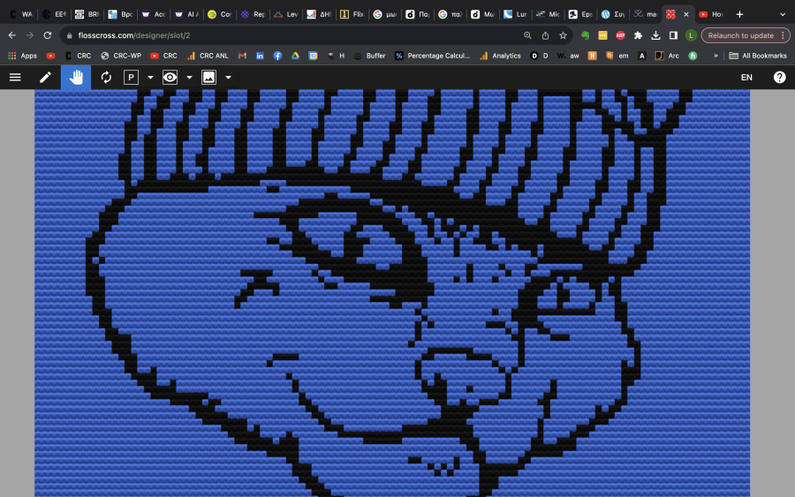Screen dimensions: 795x497
Task: Switch to the YouTube browser tab
Action: (x=710, y=14)
